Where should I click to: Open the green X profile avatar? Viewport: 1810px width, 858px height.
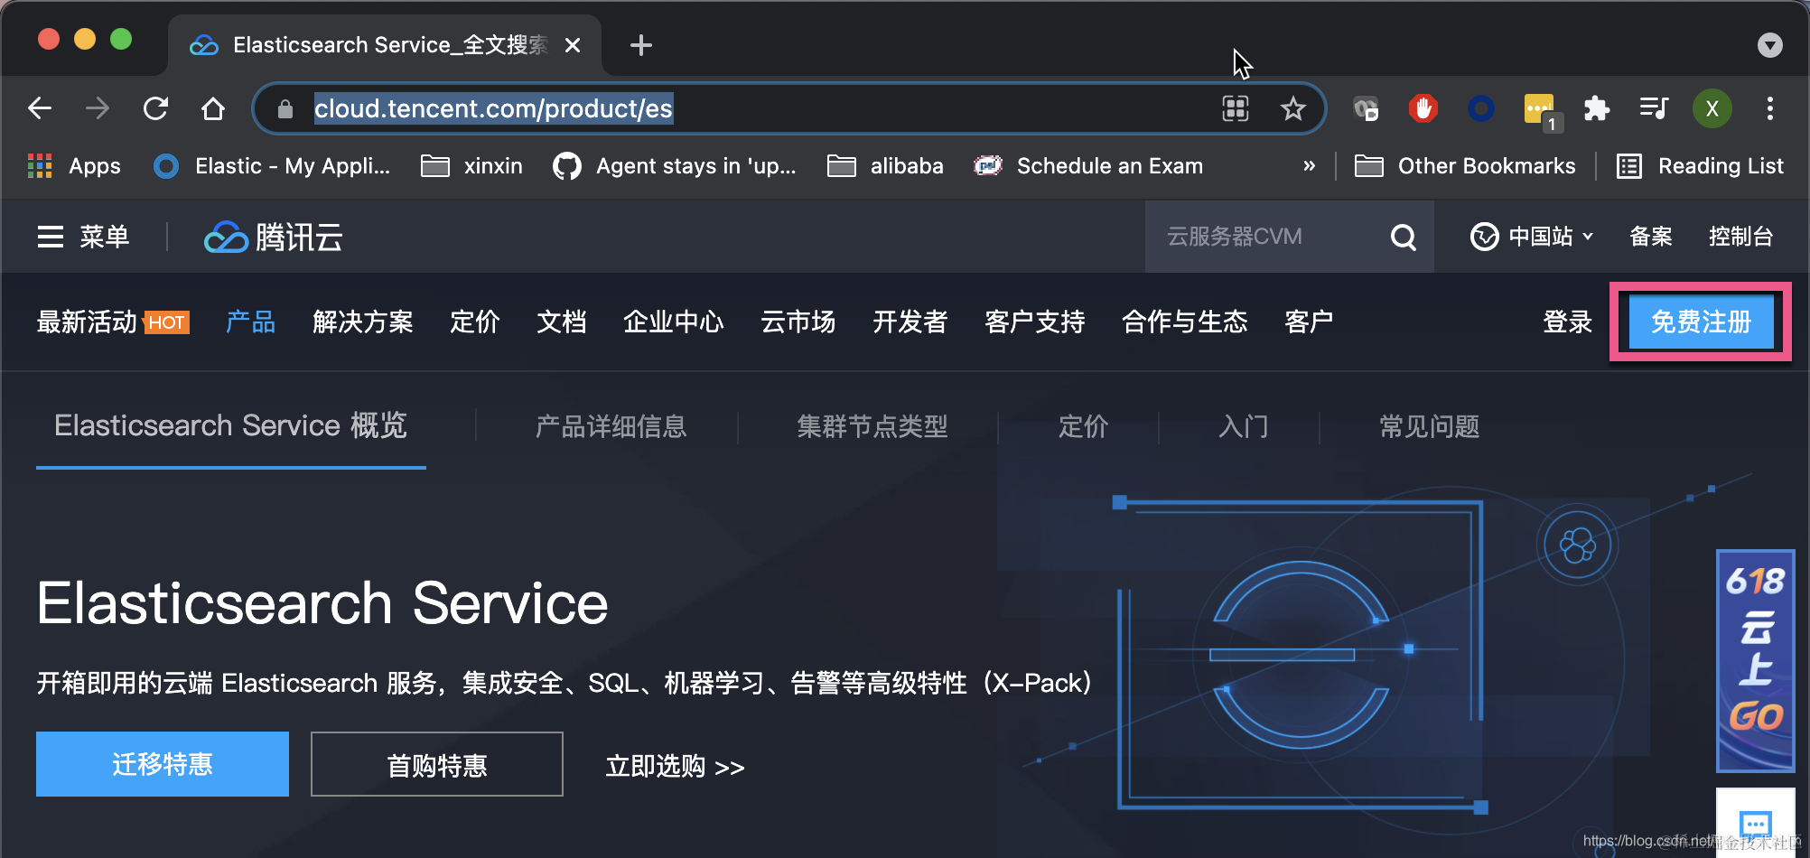pyautogui.click(x=1712, y=108)
